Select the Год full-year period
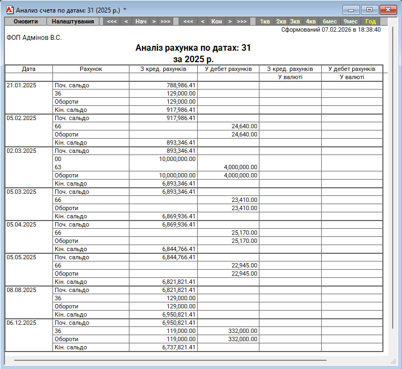Screen dimensions: 402x369 tap(370, 21)
